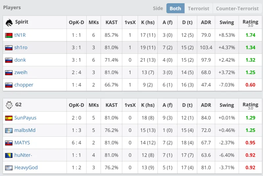Click the flag icon next to malbsMd
263x176 pixels.
coord(9,130)
